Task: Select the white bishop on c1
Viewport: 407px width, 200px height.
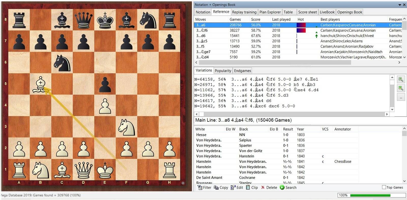Action: [62, 170]
